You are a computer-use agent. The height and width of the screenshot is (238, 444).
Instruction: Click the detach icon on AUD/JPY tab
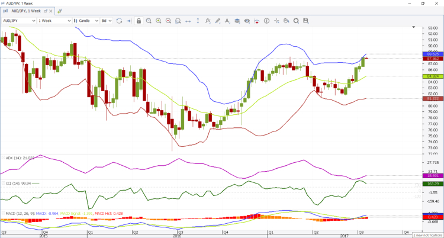(x=46, y=11)
